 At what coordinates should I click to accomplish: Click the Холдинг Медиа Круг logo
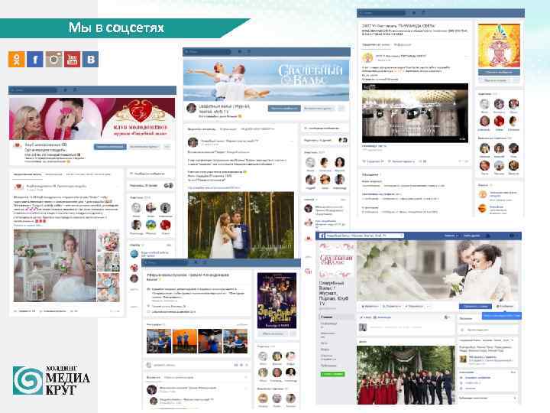coord(52,380)
